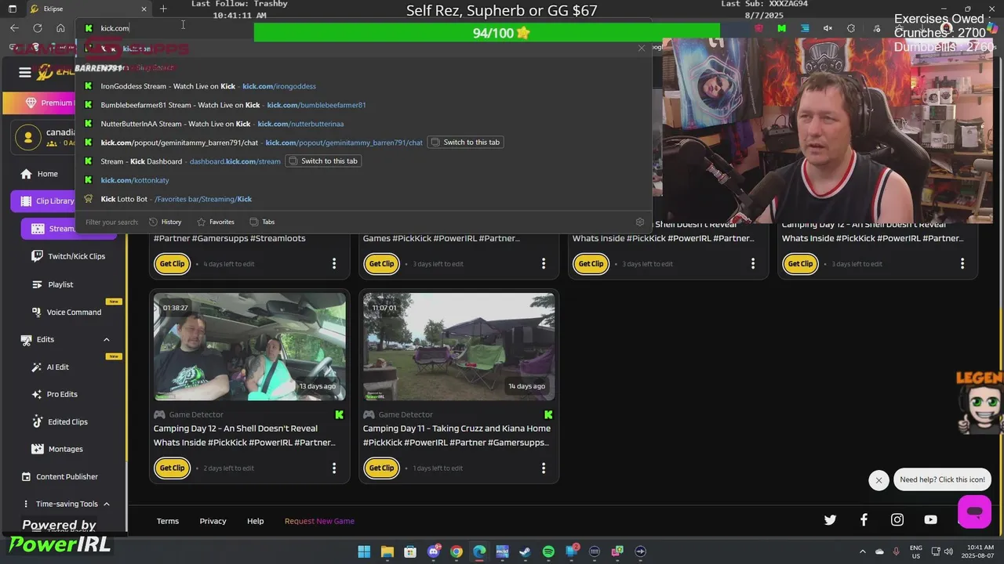Click the user avatar icon in sidebar
The image size is (1004, 564).
[x=28, y=137]
